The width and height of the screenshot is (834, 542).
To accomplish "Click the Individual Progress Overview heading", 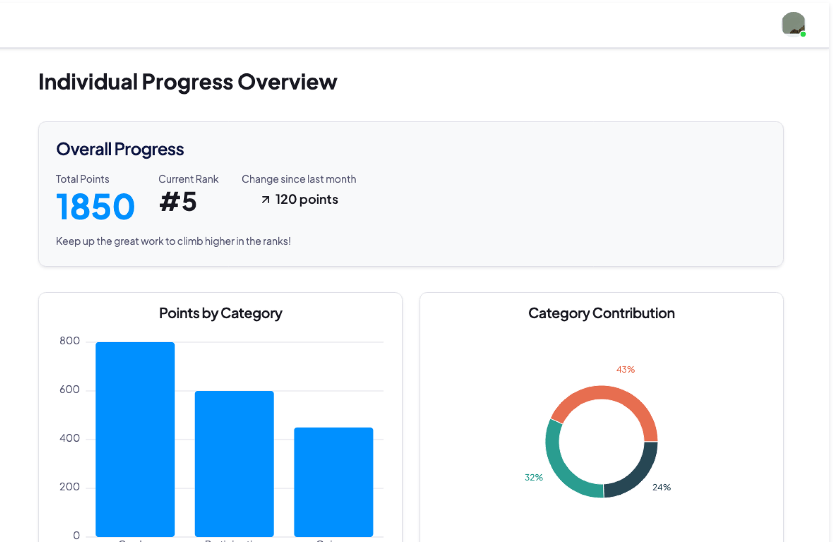I will click(188, 82).
